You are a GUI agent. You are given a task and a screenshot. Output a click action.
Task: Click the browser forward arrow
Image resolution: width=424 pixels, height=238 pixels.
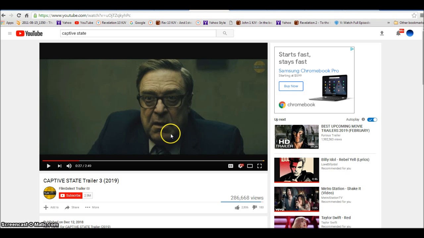(11, 16)
